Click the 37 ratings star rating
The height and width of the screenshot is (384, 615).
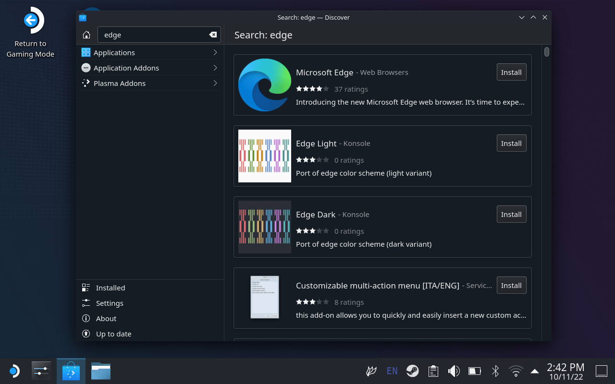click(x=312, y=89)
